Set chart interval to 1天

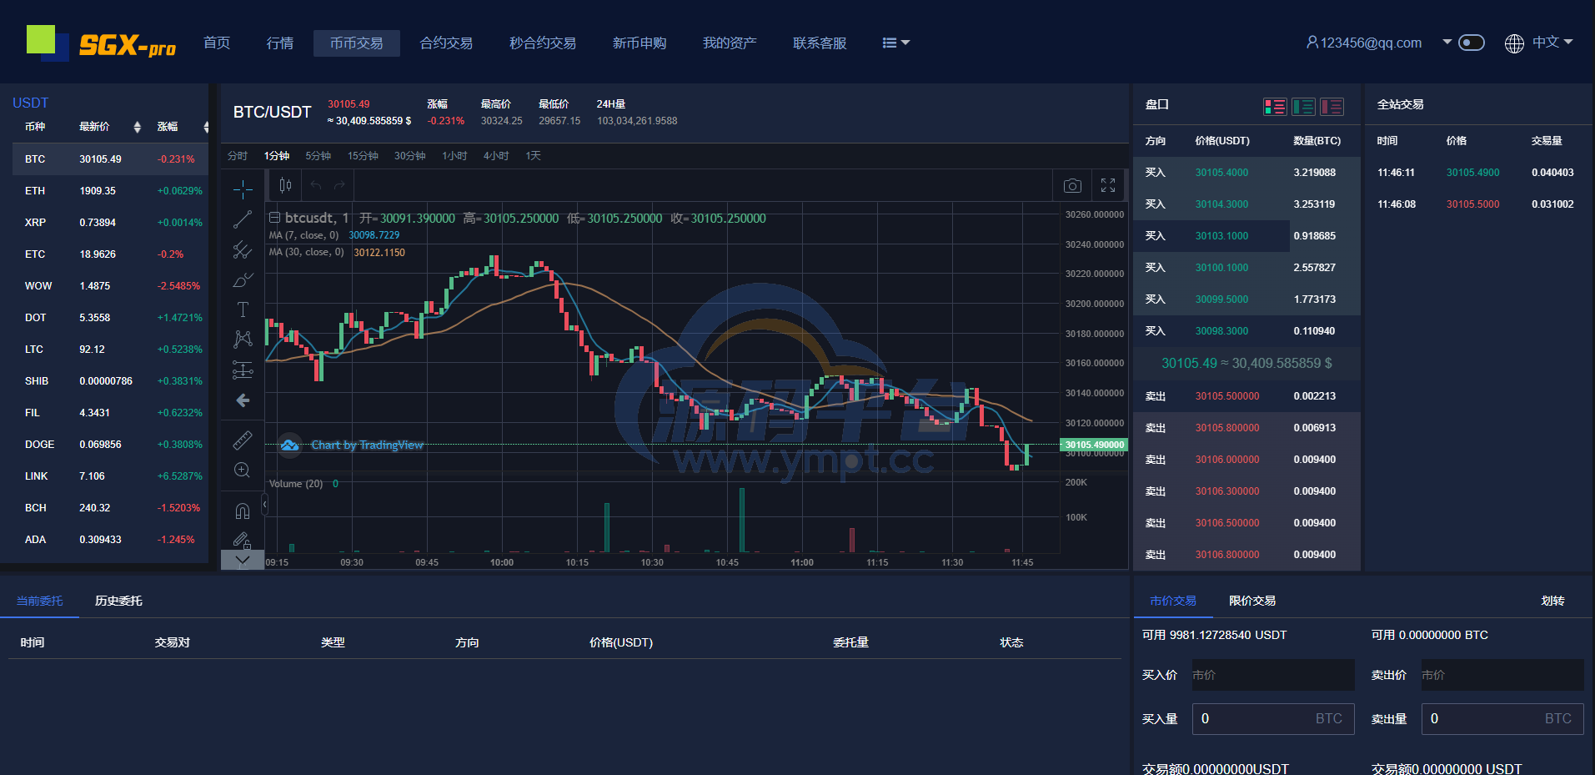(533, 156)
